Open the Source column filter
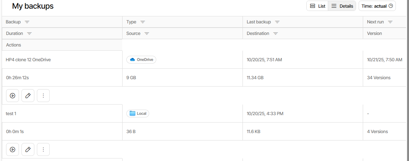This screenshot has width=409, height=161. coord(147,34)
